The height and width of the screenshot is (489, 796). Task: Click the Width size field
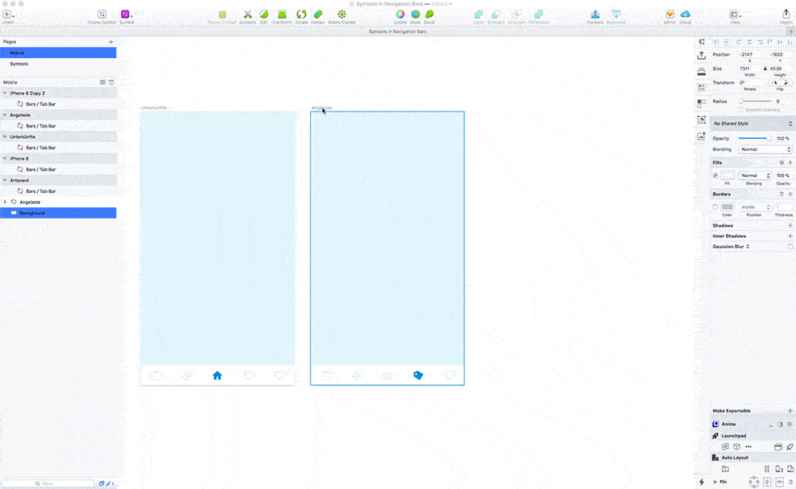click(x=750, y=69)
